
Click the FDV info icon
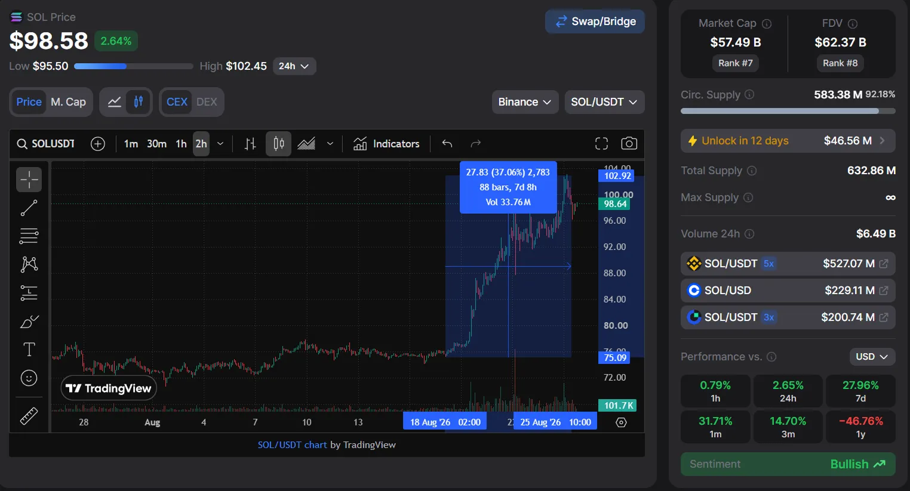point(853,24)
